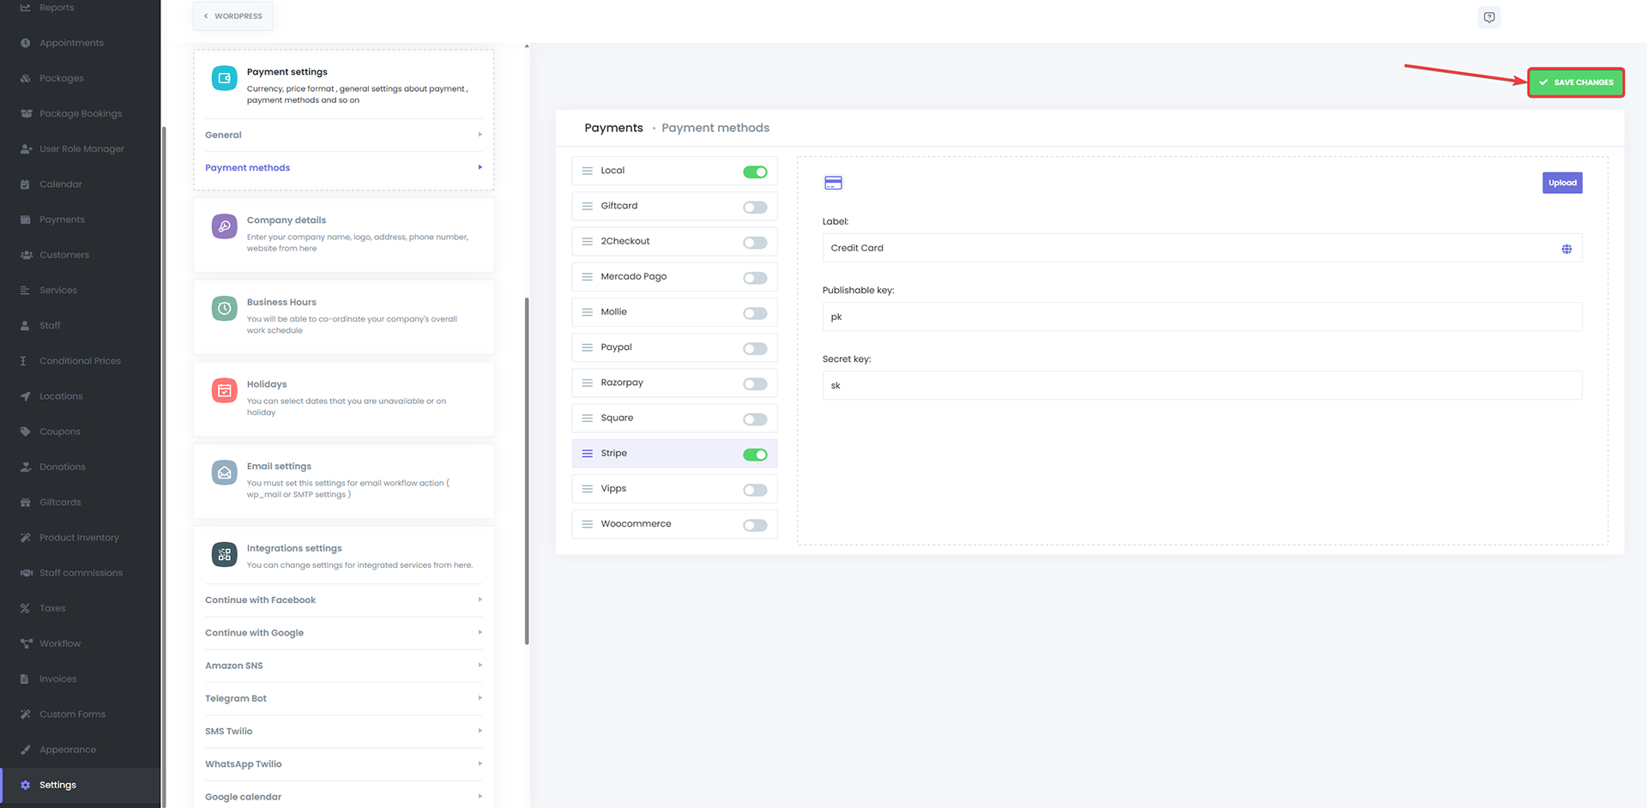Screen dimensions: 1647x808
Task: Click the help chat icon at top right
Action: pos(1488,17)
